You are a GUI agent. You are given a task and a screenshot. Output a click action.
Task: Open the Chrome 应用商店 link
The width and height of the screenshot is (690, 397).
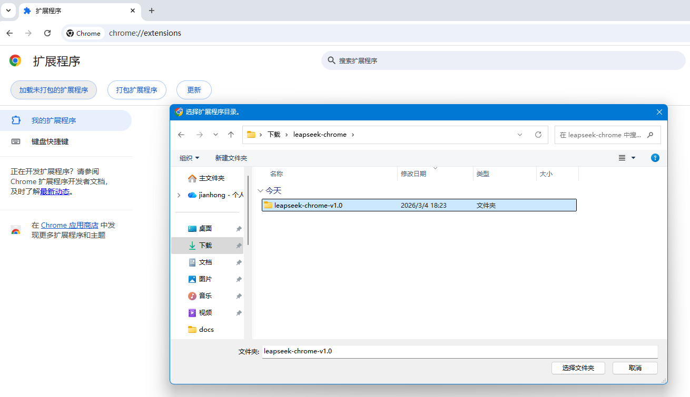pos(70,225)
